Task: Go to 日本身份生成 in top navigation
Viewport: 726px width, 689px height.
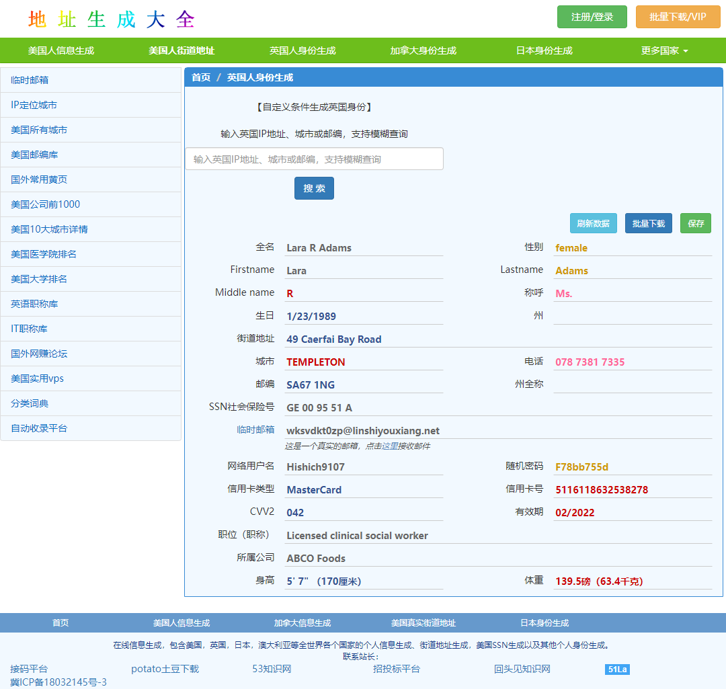Action: pyautogui.click(x=544, y=50)
